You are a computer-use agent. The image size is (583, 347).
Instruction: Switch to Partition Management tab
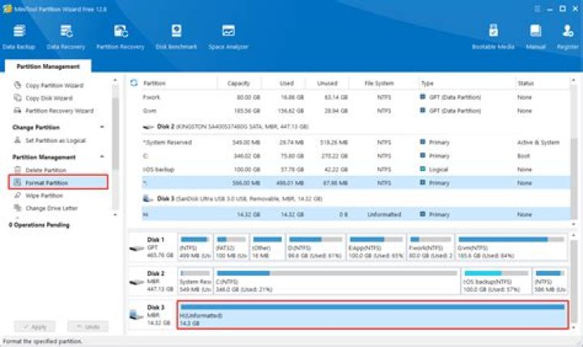pos(48,66)
